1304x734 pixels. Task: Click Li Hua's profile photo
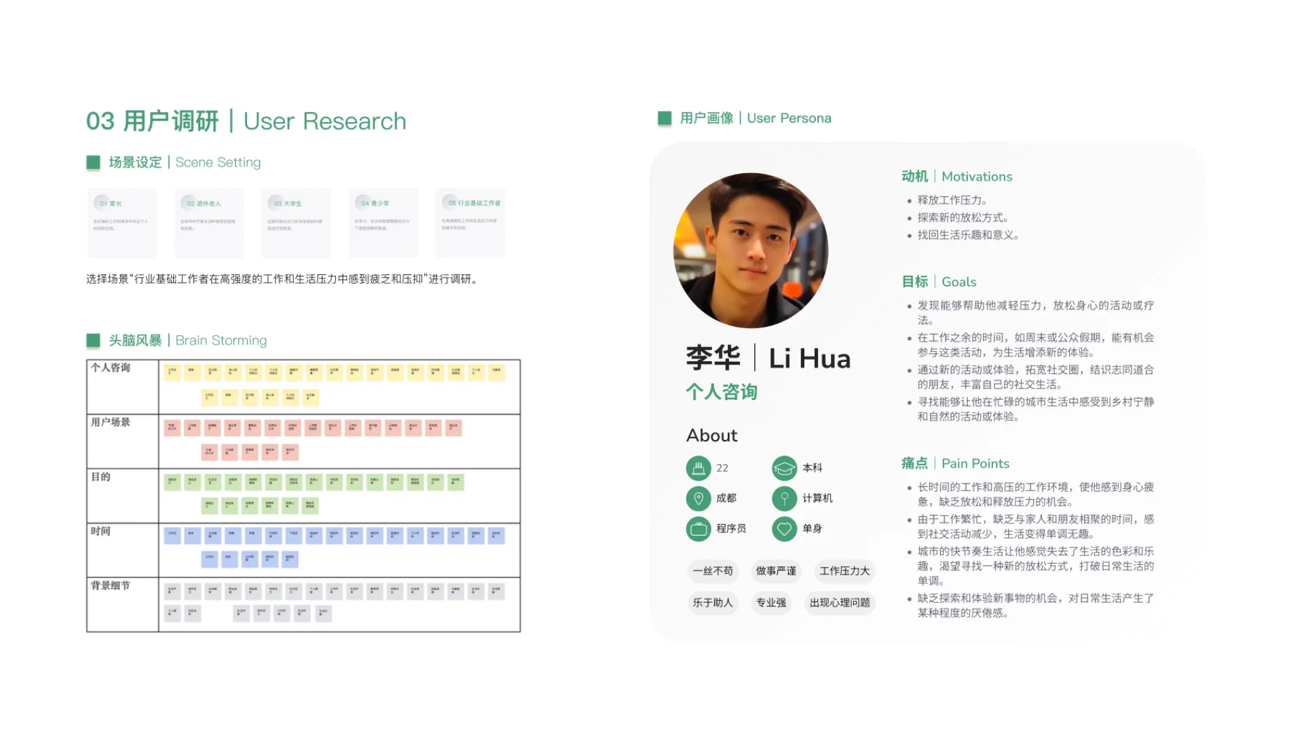tap(751, 250)
